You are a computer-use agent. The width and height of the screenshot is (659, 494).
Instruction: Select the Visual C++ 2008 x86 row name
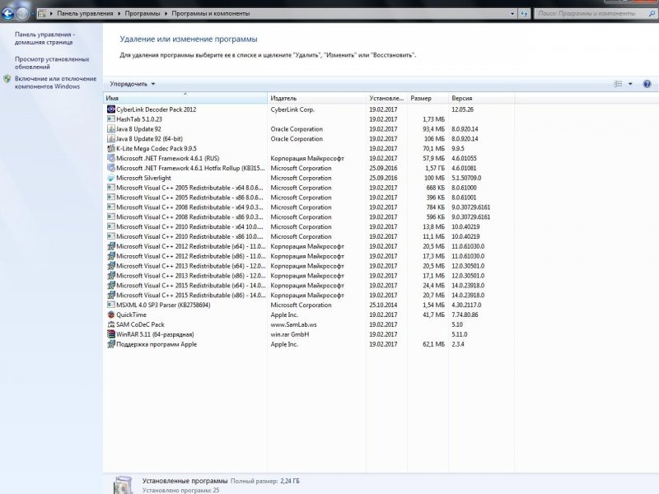coord(189,217)
